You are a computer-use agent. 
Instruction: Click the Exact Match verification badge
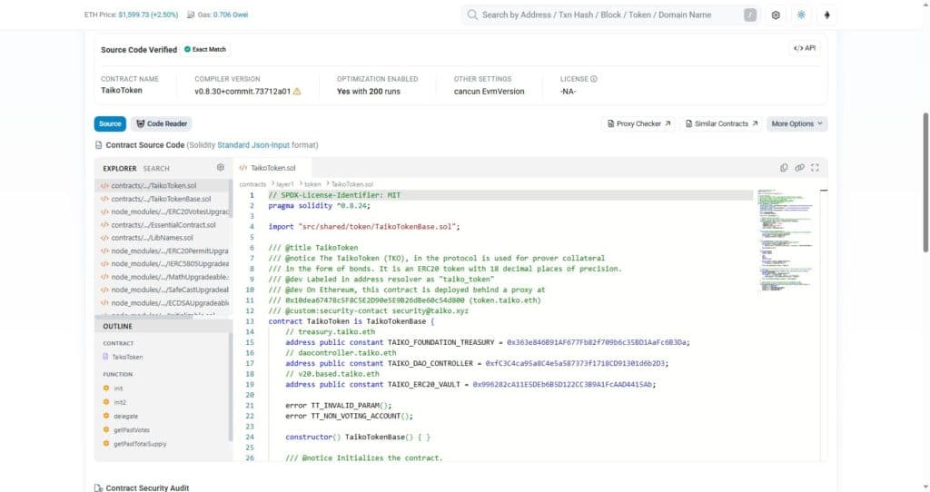click(x=205, y=49)
